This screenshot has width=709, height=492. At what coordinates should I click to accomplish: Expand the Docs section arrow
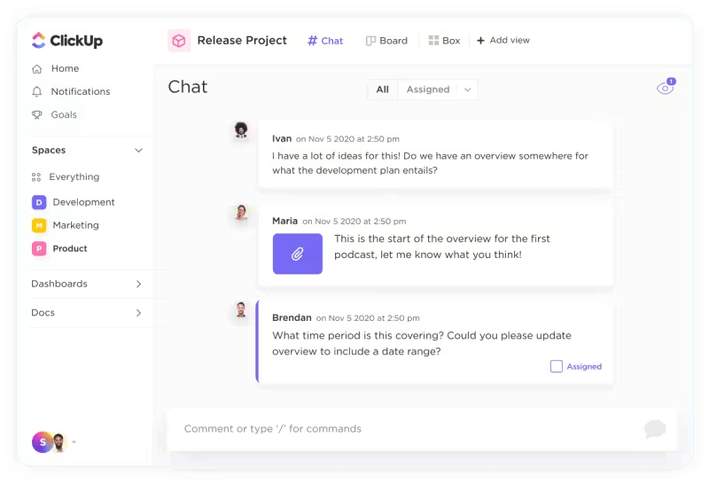point(138,313)
